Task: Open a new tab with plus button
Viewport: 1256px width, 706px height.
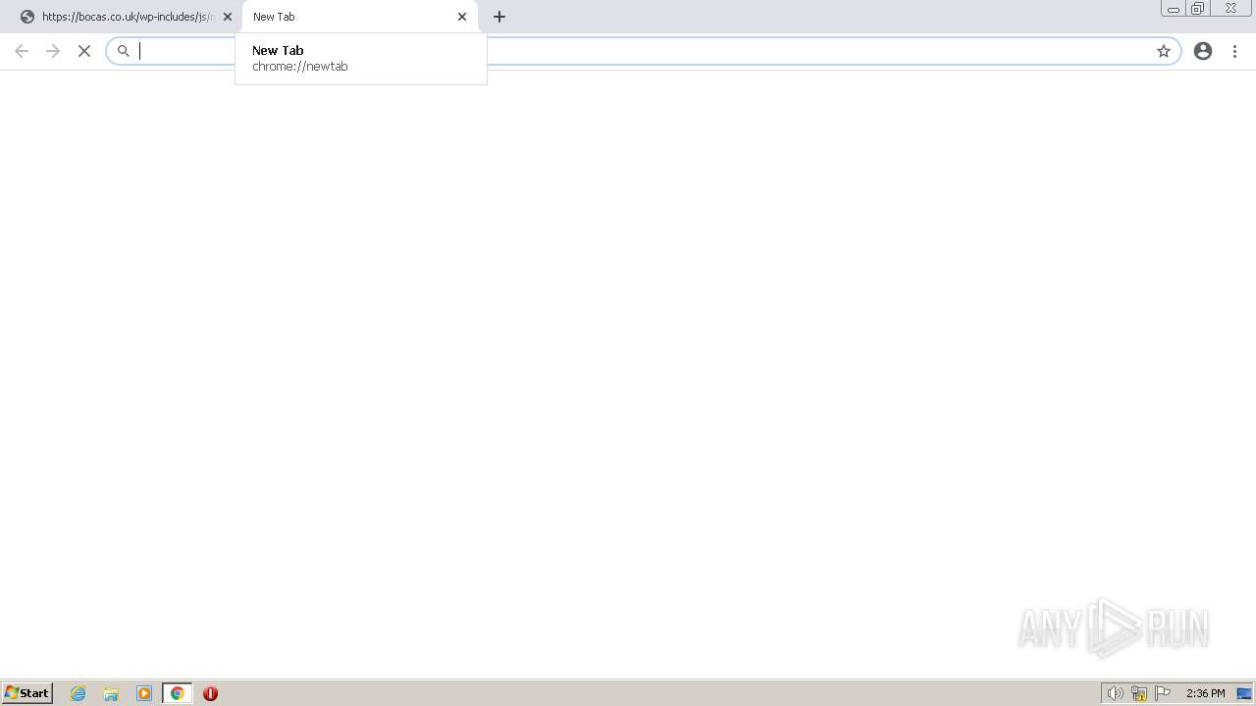Action: 499,17
